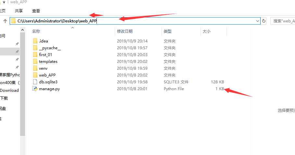The width and height of the screenshot is (295, 155).
Task: Click the db.sqlite3 file name
Action: 48,82
